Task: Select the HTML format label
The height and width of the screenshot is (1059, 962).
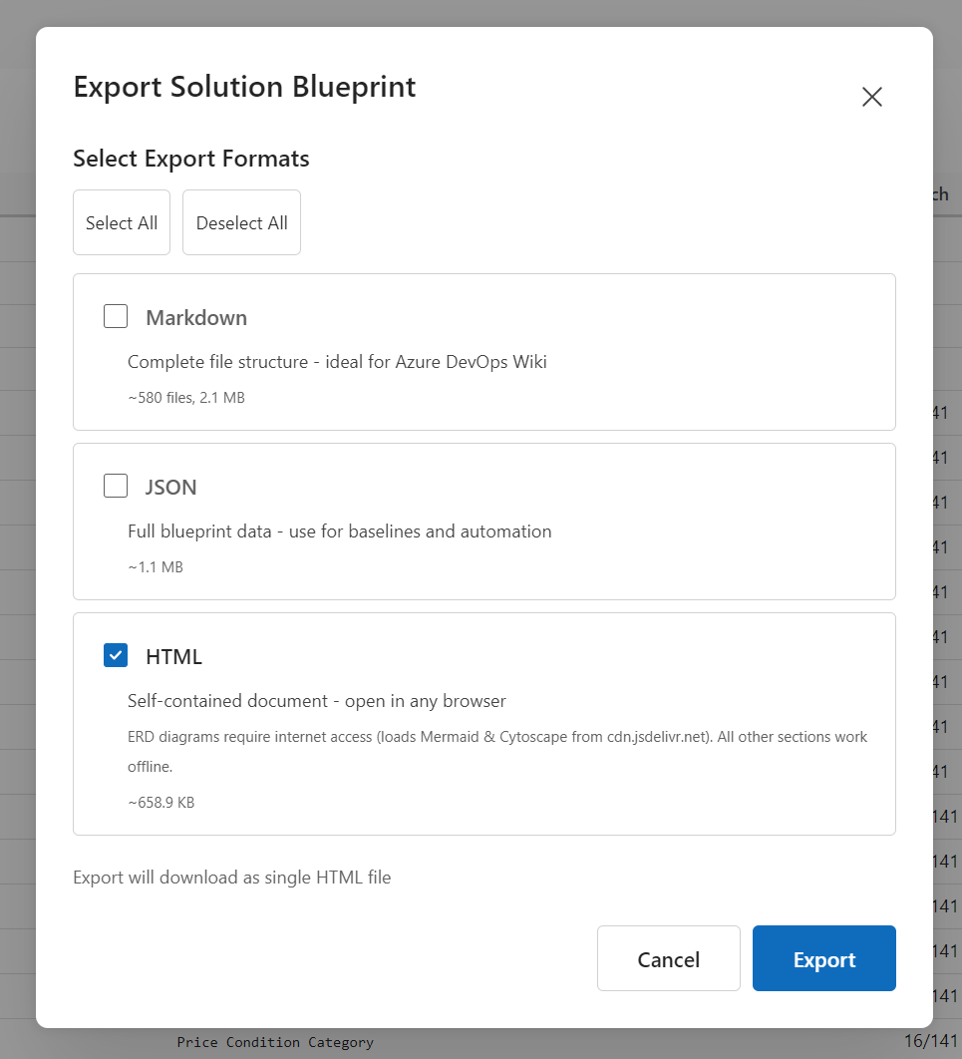Action: point(173,656)
